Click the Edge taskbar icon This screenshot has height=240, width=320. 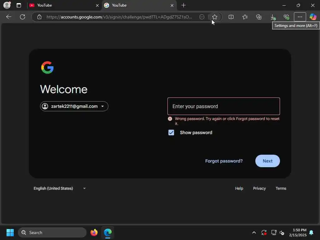pyautogui.click(x=108, y=232)
